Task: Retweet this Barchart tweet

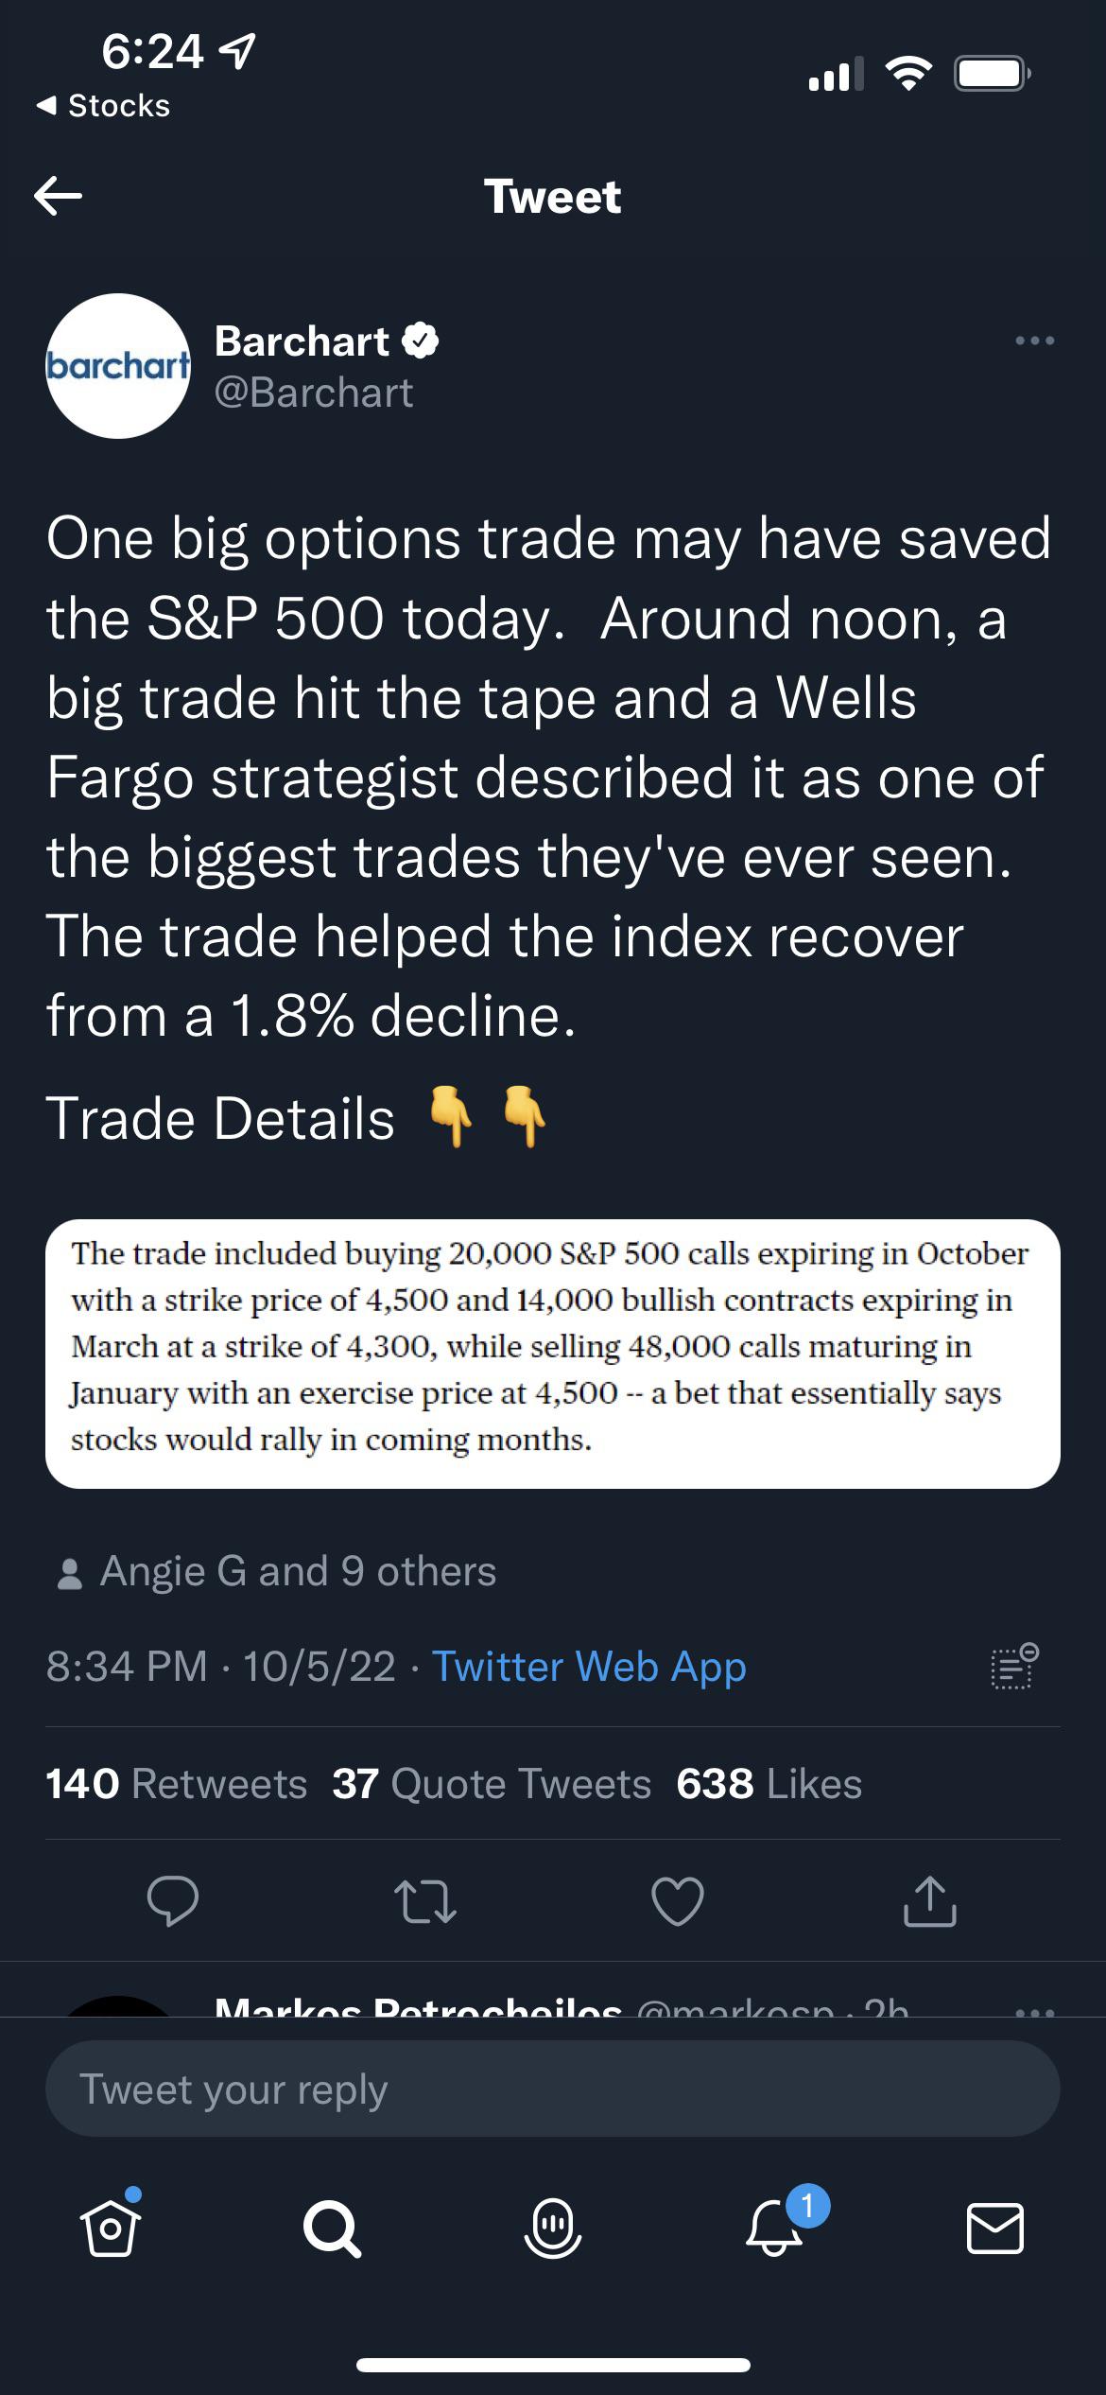Action: (425, 1901)
